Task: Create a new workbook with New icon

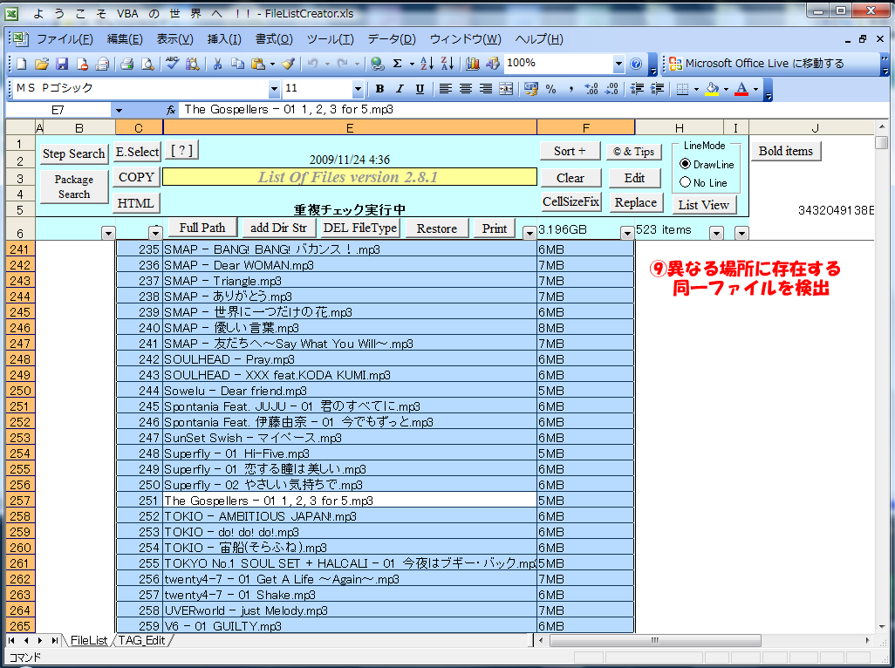Action: coord(21,64)
